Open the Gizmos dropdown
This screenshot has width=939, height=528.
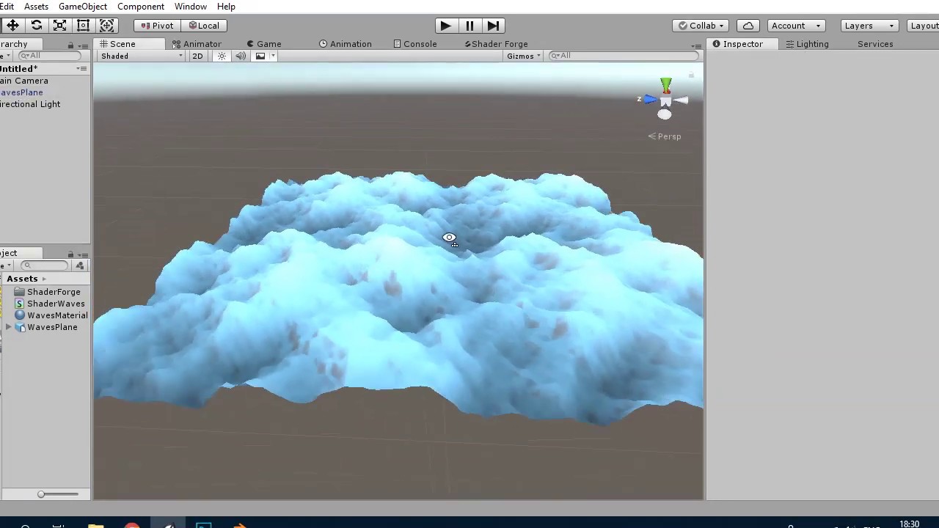tap(524, 56)
